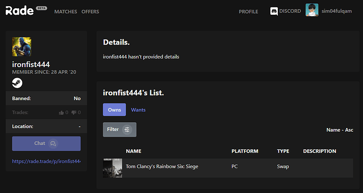The image size is (363, 193).
Task: Open the rade.trade profile URL link
Action: tap(46, 162)
